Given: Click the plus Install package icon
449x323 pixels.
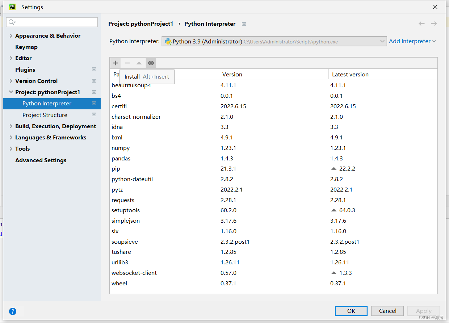Looking at the screenshot, I should point(116,63).
